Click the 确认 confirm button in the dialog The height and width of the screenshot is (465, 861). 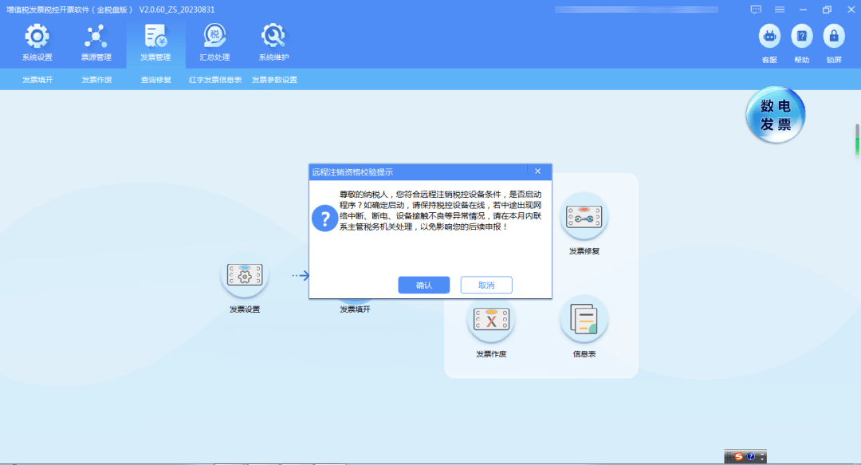(423, 285)
